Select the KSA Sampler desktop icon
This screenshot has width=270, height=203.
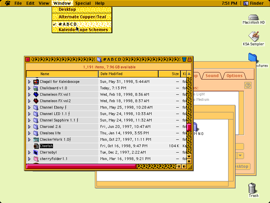[254, 36]
